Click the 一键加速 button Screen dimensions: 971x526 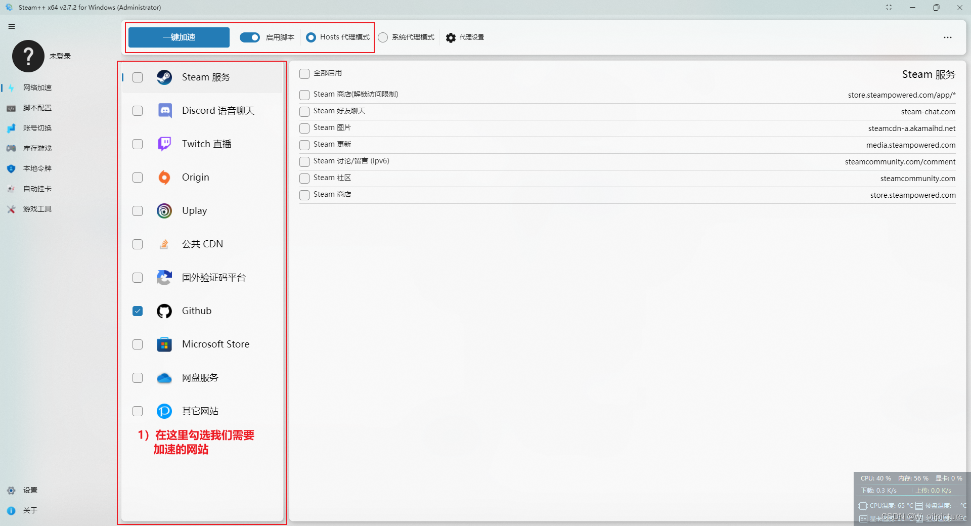click(179, 37)
